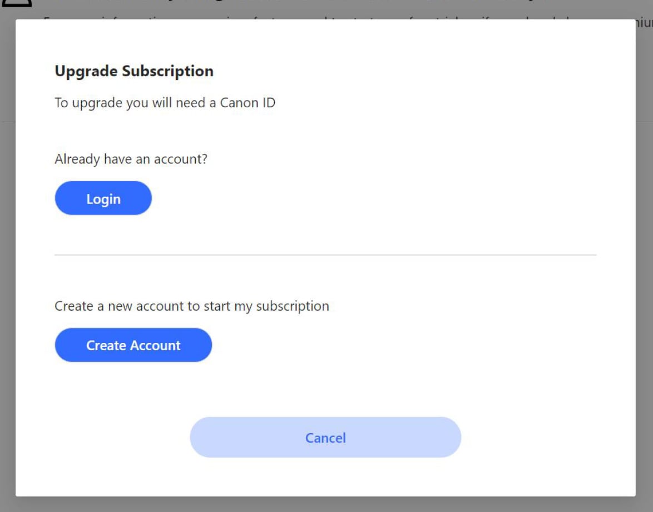The image size is (653, 512).
Task: Click the partially hidden icon behind dialog
Action: pyautogui.click(x=17, y=4)
